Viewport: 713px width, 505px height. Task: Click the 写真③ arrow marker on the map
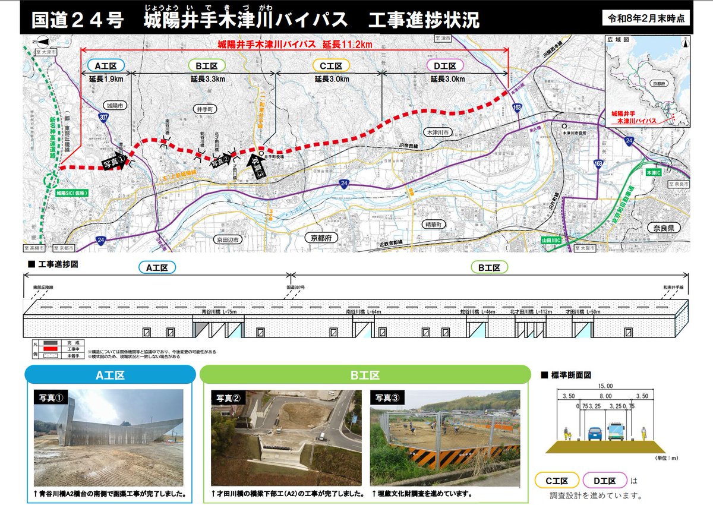258,166
